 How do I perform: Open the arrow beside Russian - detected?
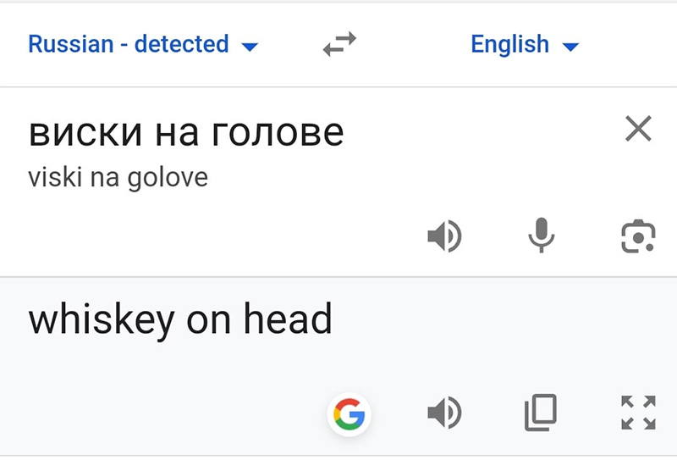250,46
